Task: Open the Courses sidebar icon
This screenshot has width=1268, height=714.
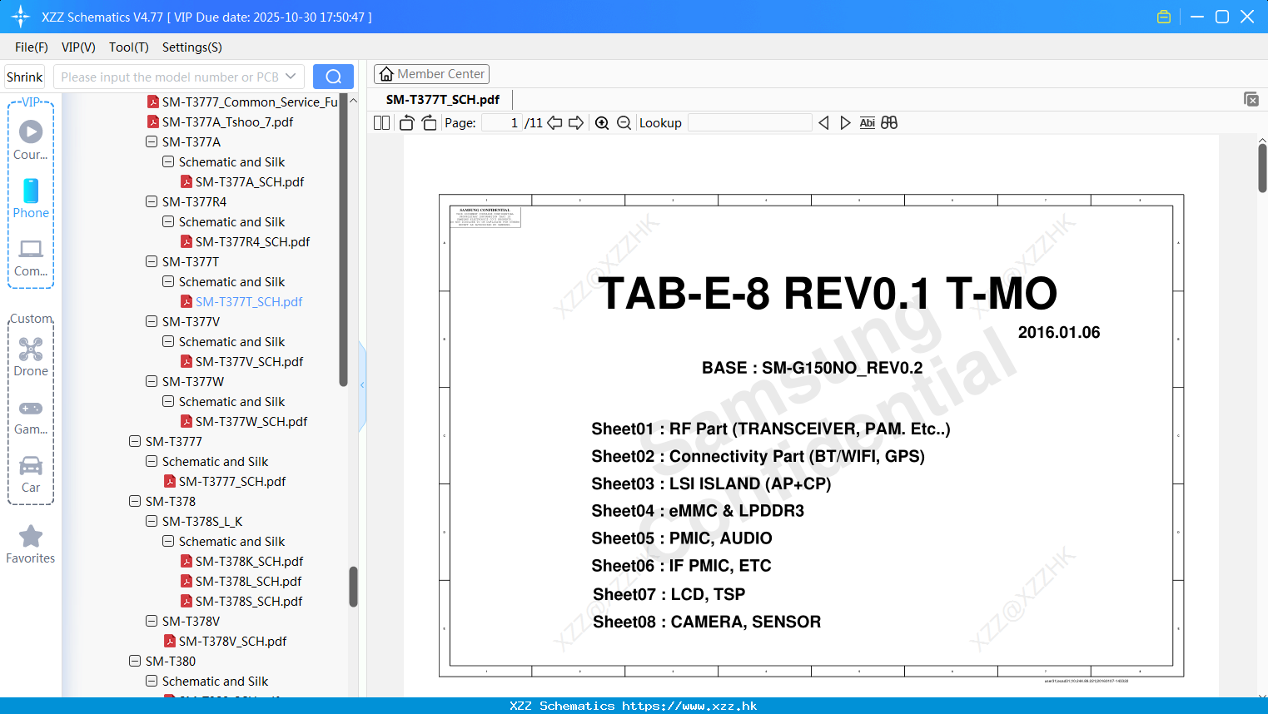Action: [x=31, y=139]
